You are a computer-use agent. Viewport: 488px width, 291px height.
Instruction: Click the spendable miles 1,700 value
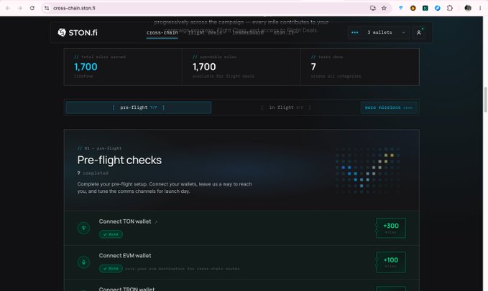click(x=204, y=67)
